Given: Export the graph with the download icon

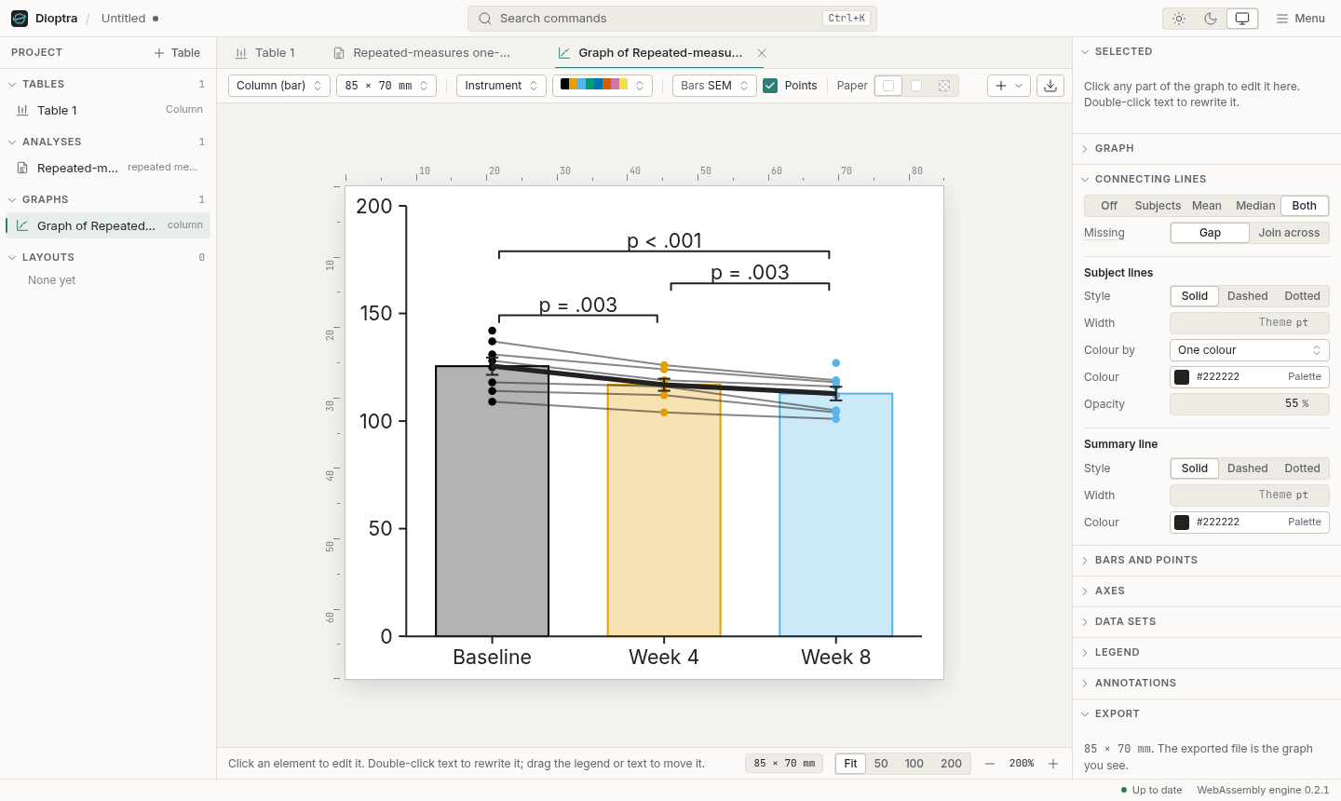Looking at the screenshot, I should click(x=1050, y=86).
